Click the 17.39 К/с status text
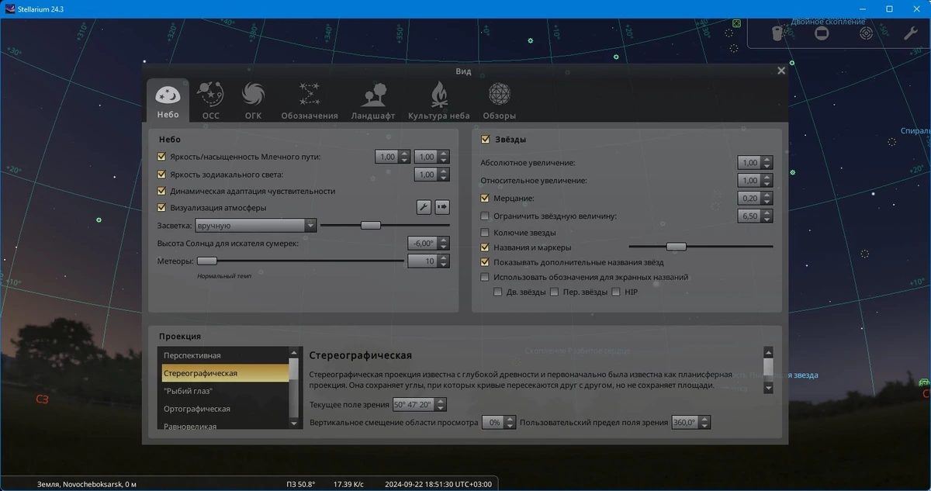931x491 pixels. pos(349,484)
